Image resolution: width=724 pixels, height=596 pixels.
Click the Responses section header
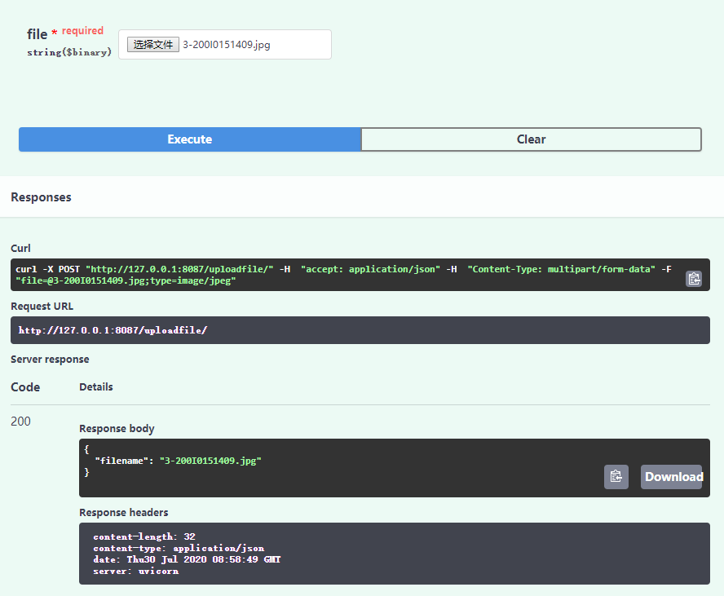(41, 196)
